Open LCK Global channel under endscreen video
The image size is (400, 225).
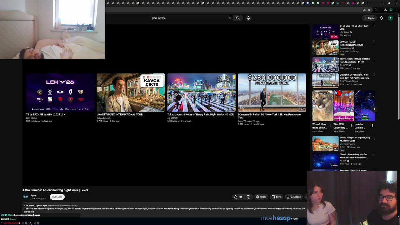(32, 118)
